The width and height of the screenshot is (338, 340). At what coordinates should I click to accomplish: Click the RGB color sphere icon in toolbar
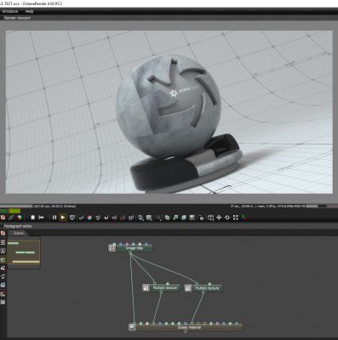tap(20, 218)
